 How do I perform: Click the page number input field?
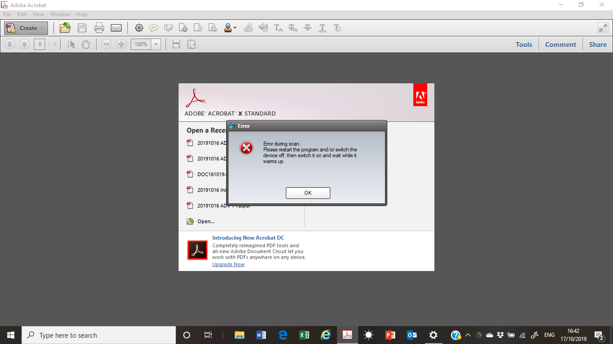tap(39, 44)
